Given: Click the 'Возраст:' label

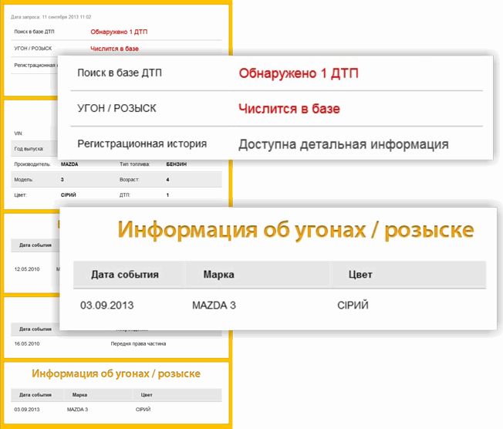Looking at the screenshot, I should [129, 179].
